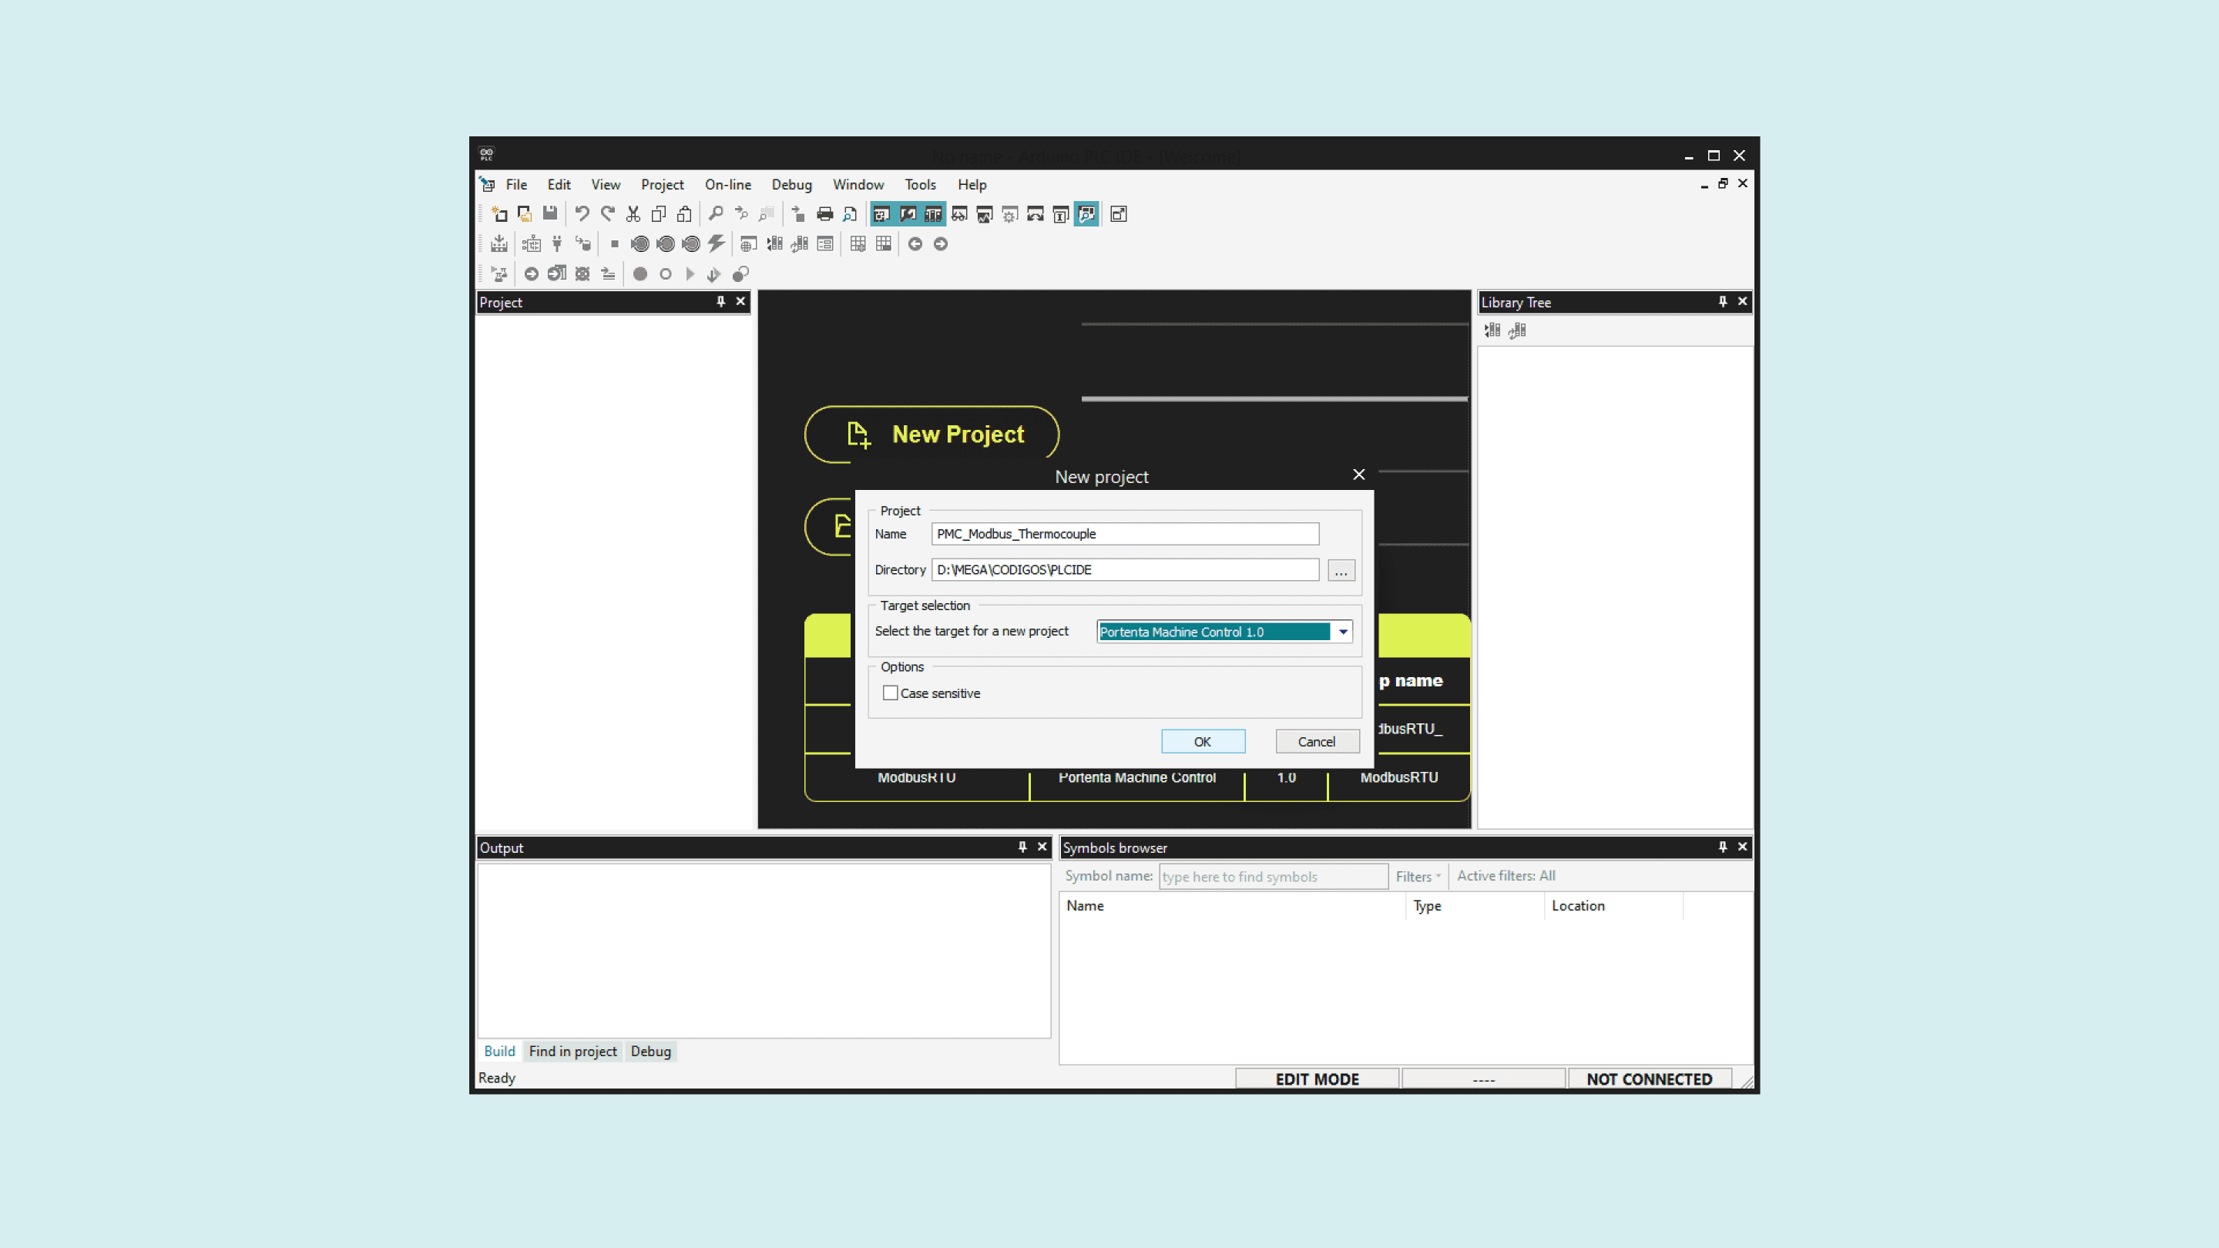The width and height of the screenshot is (2219, 1248).
Task: Open the target selection dropdown arrow
Action: pyautogui.click(x=1342, y=632)
